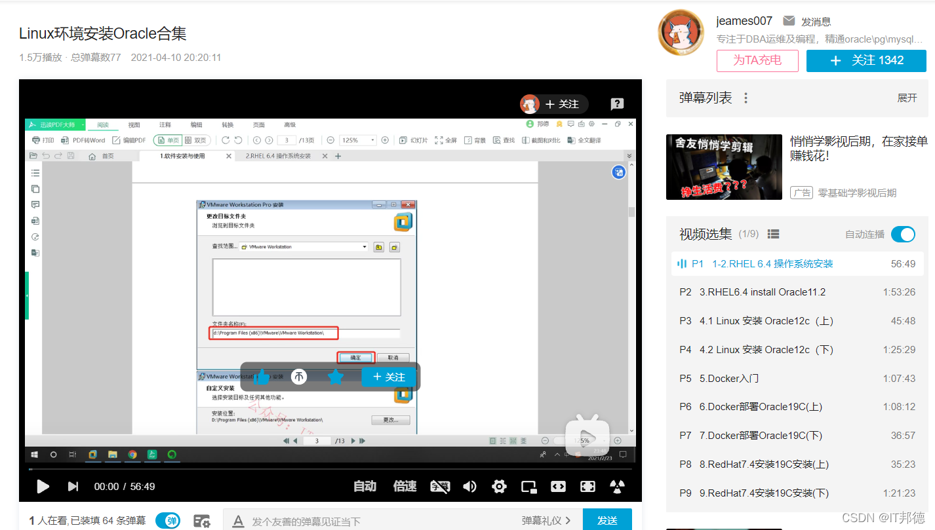Favorite video with star icon overlay
The width and height of the screenshot is (935, 530).
coord(336,377)
